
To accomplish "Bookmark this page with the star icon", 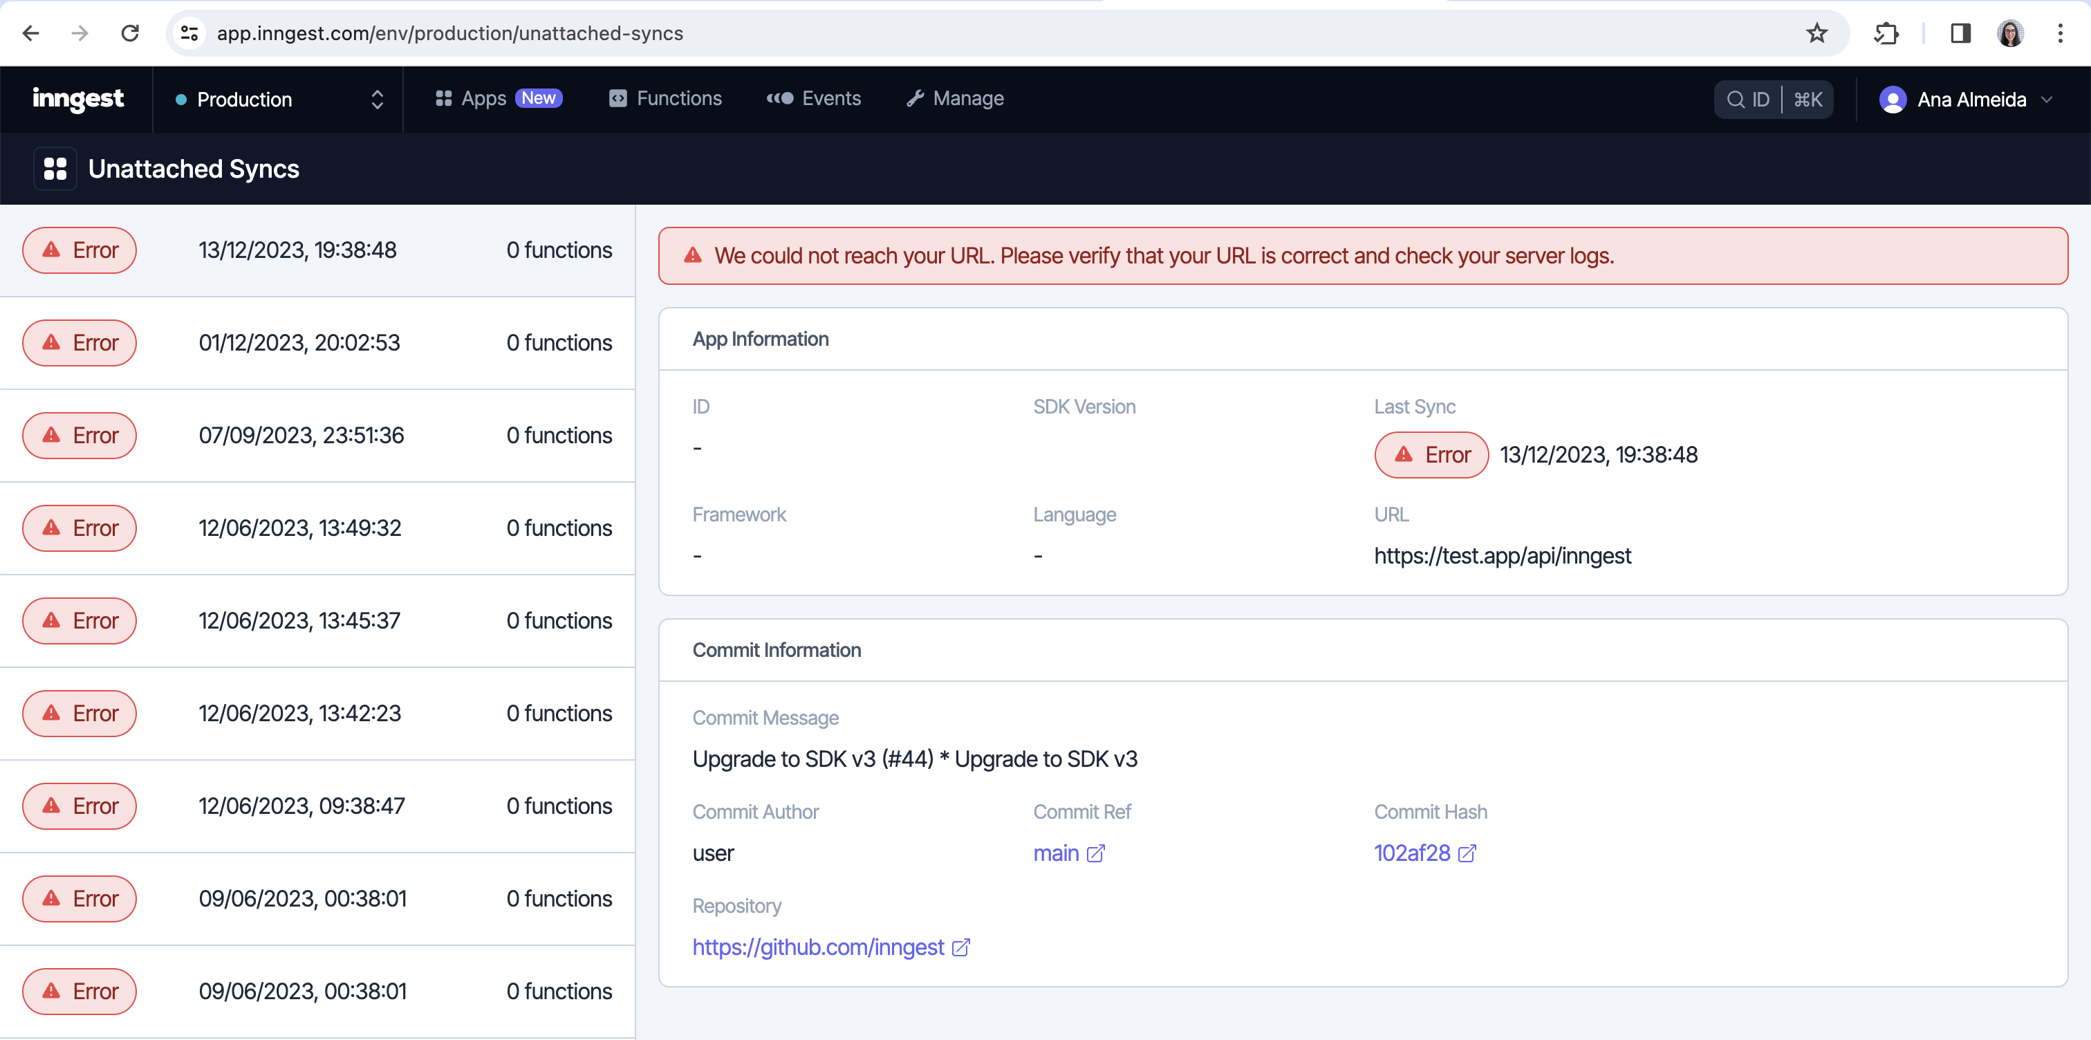I will pos(1816,33).
